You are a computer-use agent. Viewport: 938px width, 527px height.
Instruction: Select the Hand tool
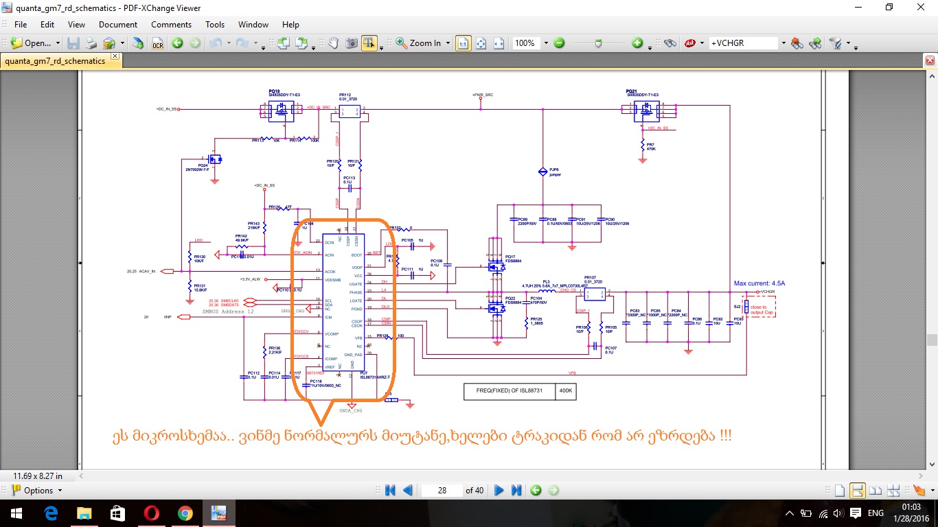tap(334, 43)
